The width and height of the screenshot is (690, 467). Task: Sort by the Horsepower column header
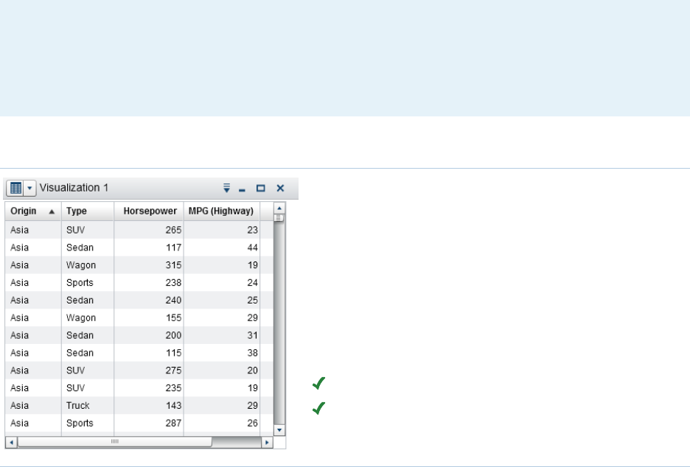[x=149, y=211]
